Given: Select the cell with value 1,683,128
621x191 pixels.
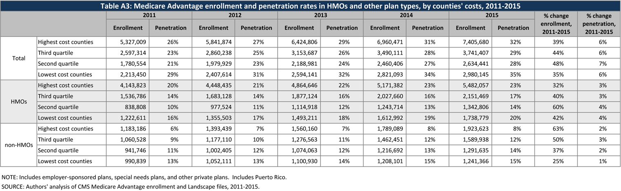Looking at the screenshot, I should point(213,96).
